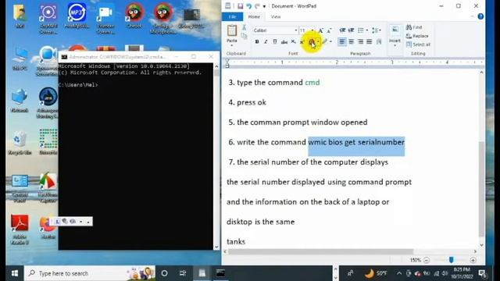500x281 pixels.
Task: Toggle Underline formatting
Action: 274,41
